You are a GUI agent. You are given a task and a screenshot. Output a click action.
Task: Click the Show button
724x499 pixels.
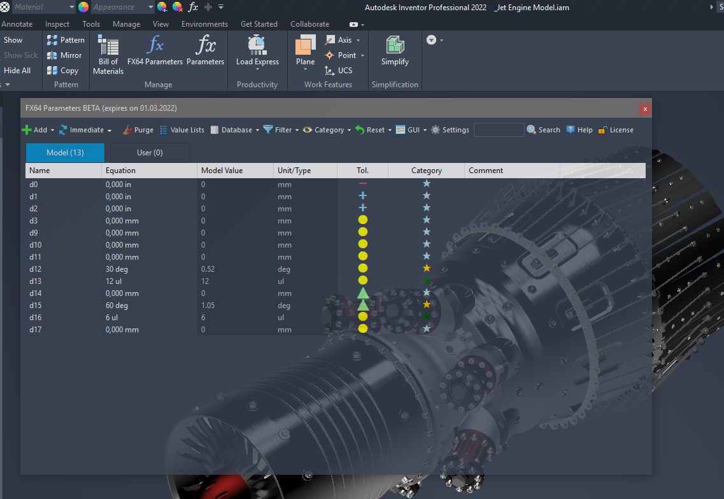13,40
